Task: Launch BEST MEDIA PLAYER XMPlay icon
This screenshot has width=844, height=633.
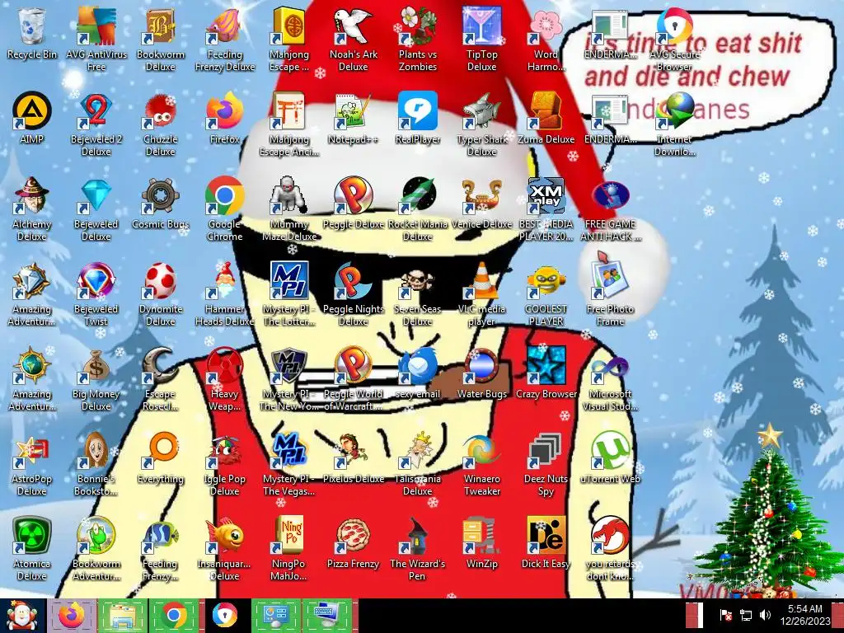Action: point(546,209)
